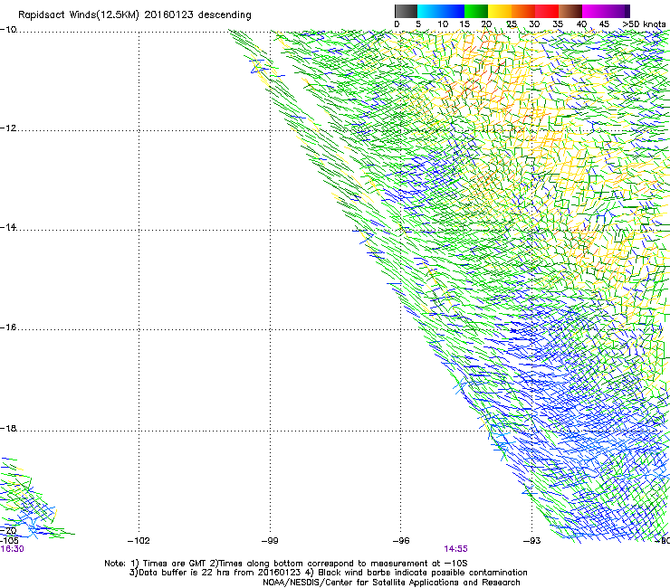Viewport: 670px width, 588px height.
Task: Click the purple '16:30' pass time
Action: pyautogui.click(x=12, y=549)
